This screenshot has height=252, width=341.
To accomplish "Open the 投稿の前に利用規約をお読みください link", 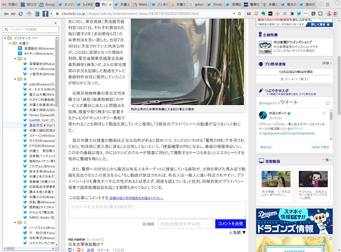I will click(136, 198).
